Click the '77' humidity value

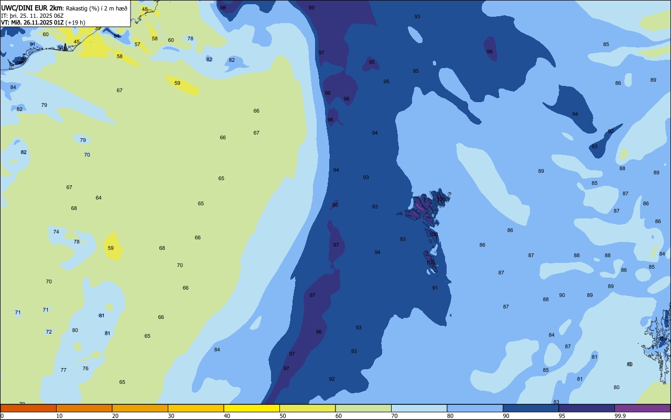click(x=63, y=370)
